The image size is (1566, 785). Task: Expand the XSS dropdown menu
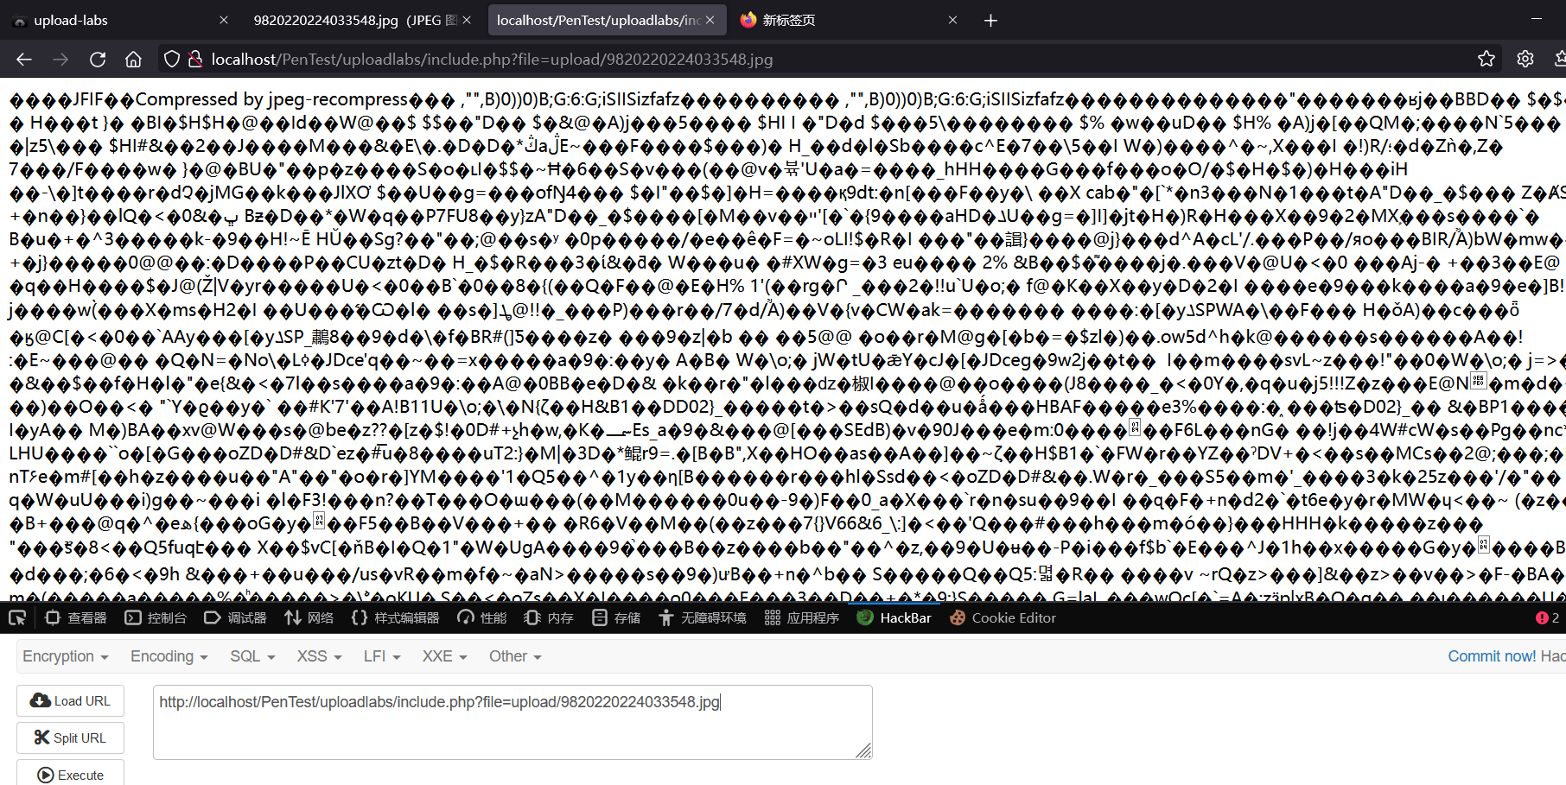pyautogui.click(x=319, y=656)
